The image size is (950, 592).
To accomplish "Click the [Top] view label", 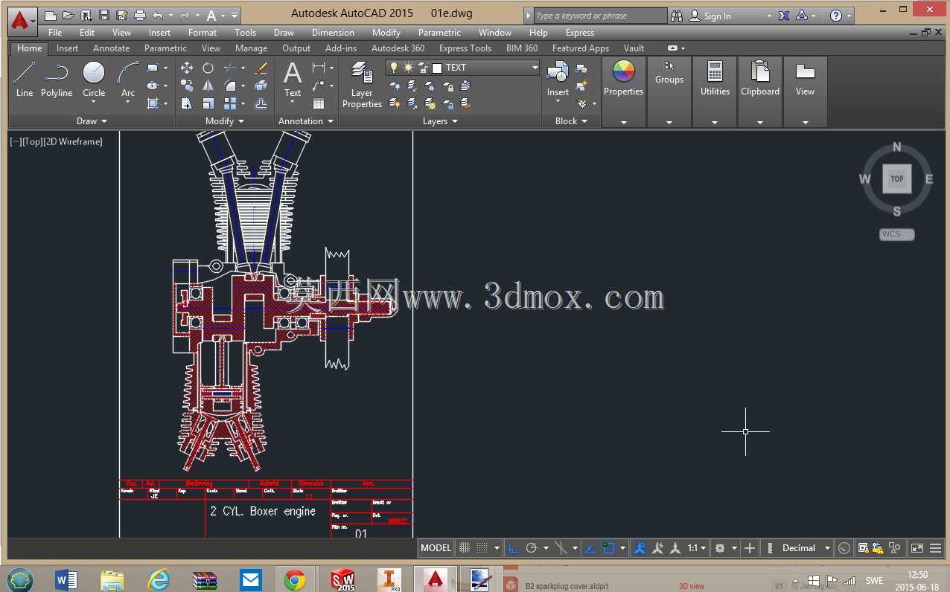I will tap(32, 141).
